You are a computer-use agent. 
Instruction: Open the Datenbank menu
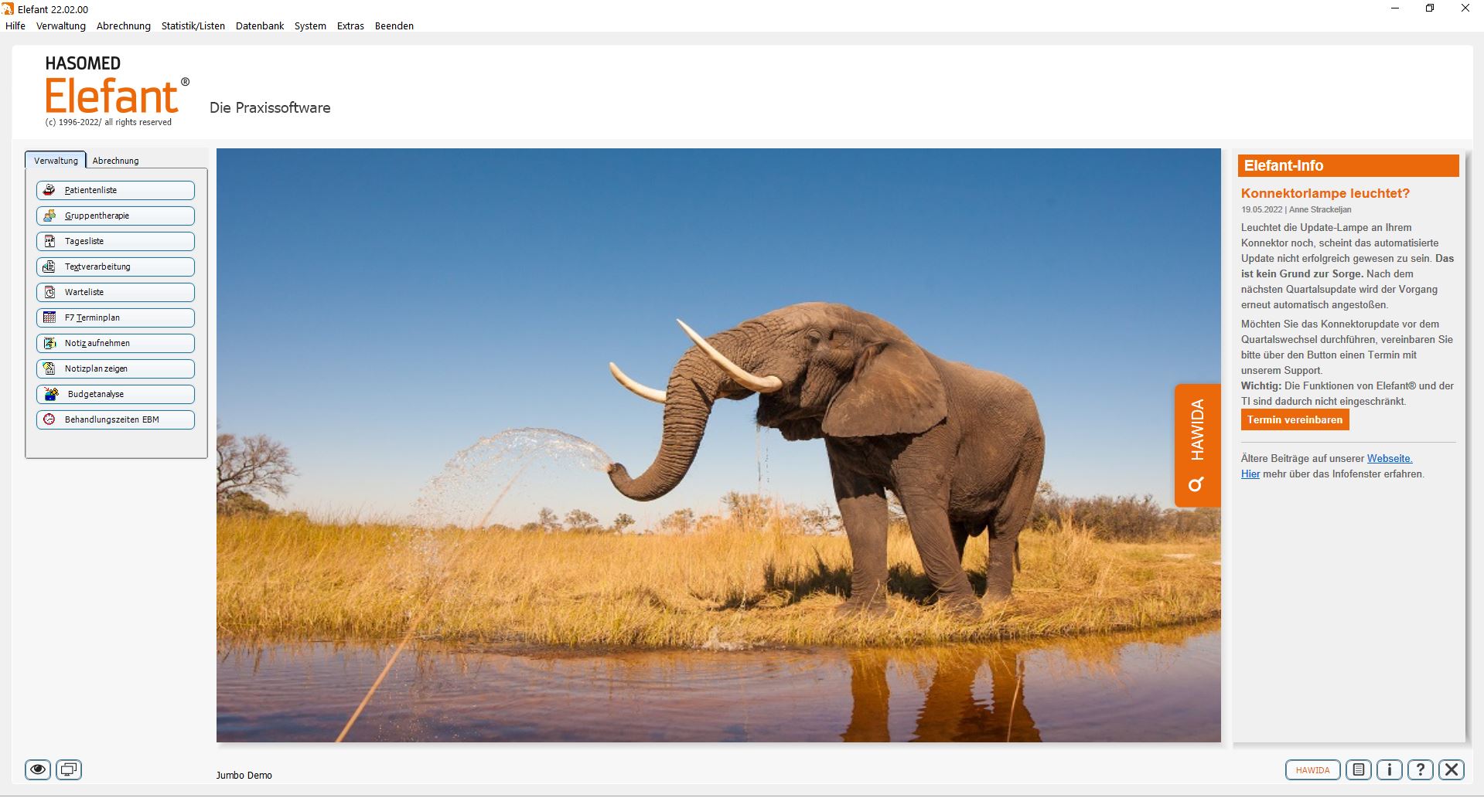click(x=260, y=25)
